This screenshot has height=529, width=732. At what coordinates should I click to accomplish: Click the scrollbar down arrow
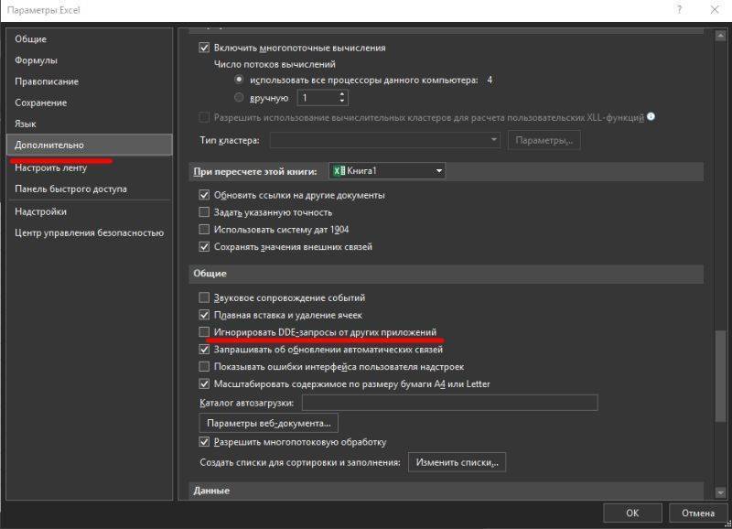[720, 492]
